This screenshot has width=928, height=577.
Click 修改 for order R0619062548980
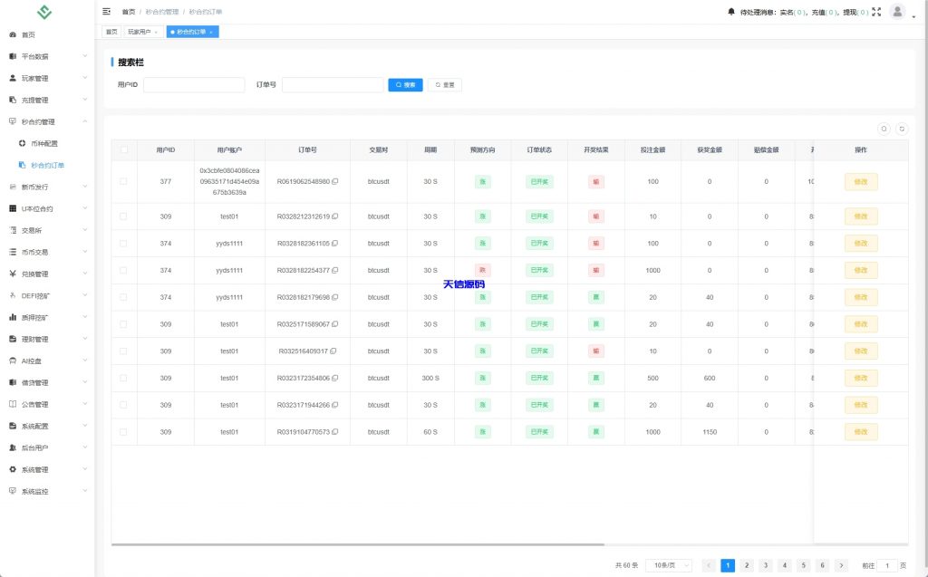click(x=861, y=182)
